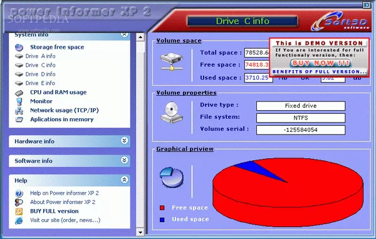This screenshot has width=376, height=239.
Task: Click the sidebar scroll down arrow
Action: tap(140, 232)
